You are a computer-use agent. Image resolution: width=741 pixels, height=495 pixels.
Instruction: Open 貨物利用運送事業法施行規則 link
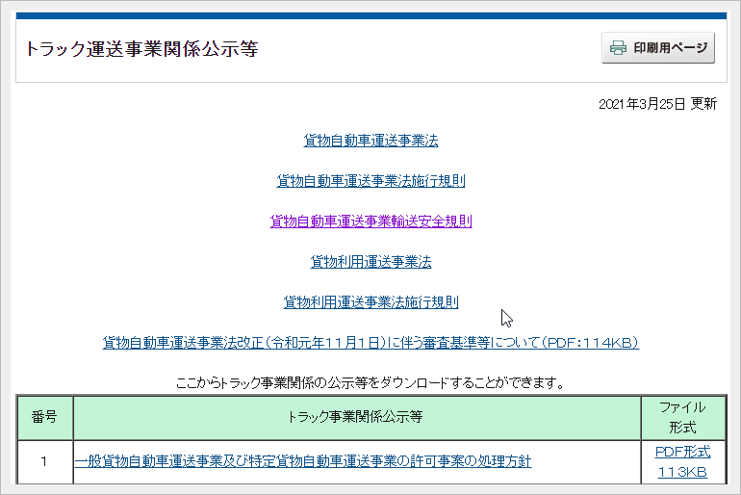(x=370, y=302)
